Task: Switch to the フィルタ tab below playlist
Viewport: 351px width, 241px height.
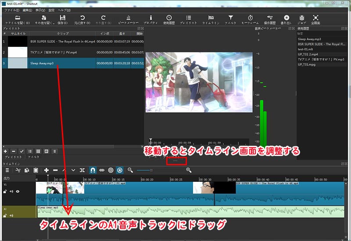Action: 34,157
